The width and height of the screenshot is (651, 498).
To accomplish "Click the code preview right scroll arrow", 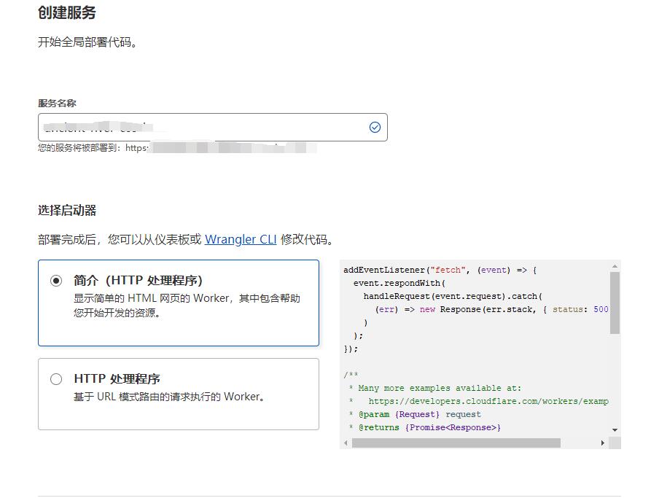I will coord(602,443).
